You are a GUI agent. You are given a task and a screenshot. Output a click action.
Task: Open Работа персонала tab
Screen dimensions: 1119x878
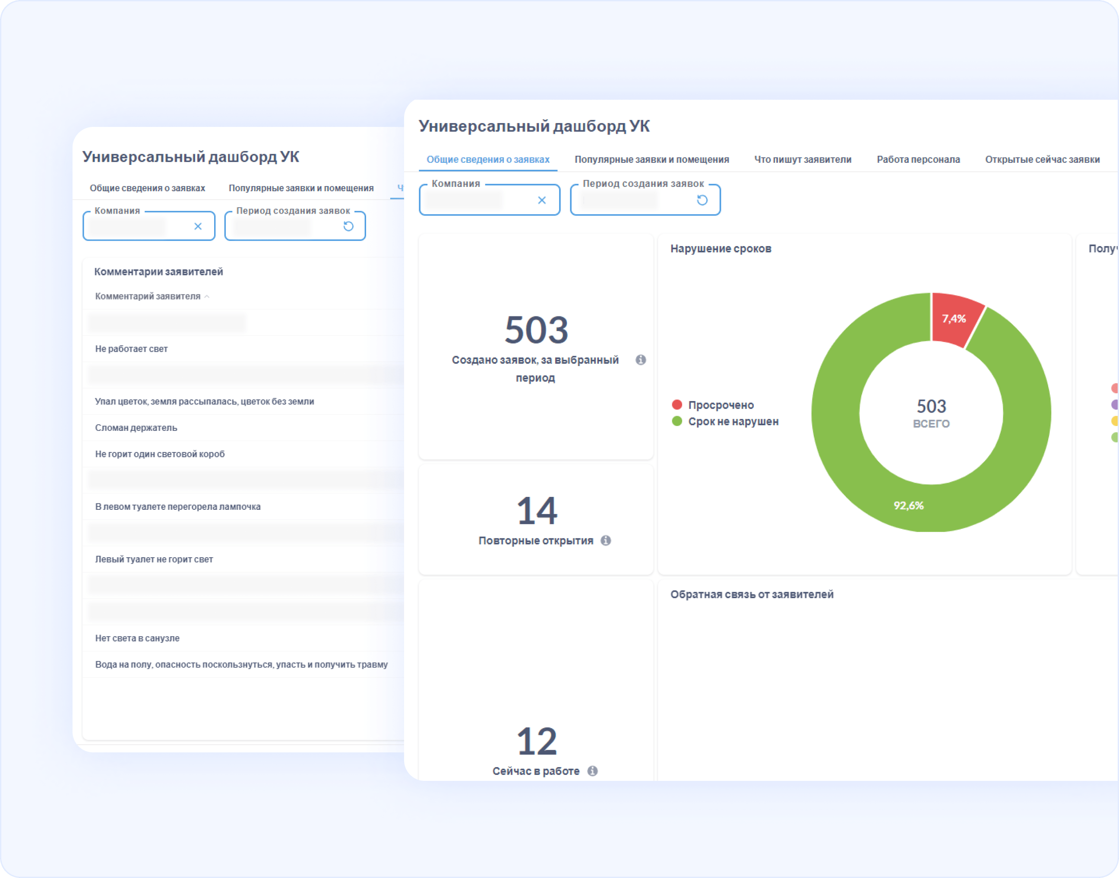(918, 159)
